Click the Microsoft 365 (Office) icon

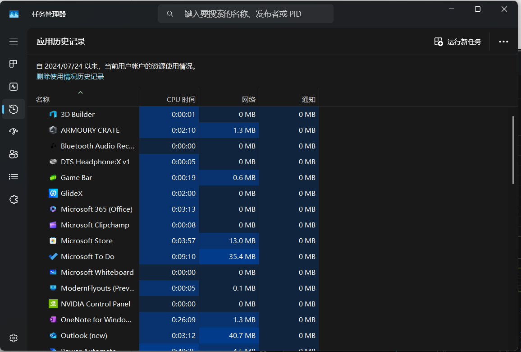click(x=53, y=209)
